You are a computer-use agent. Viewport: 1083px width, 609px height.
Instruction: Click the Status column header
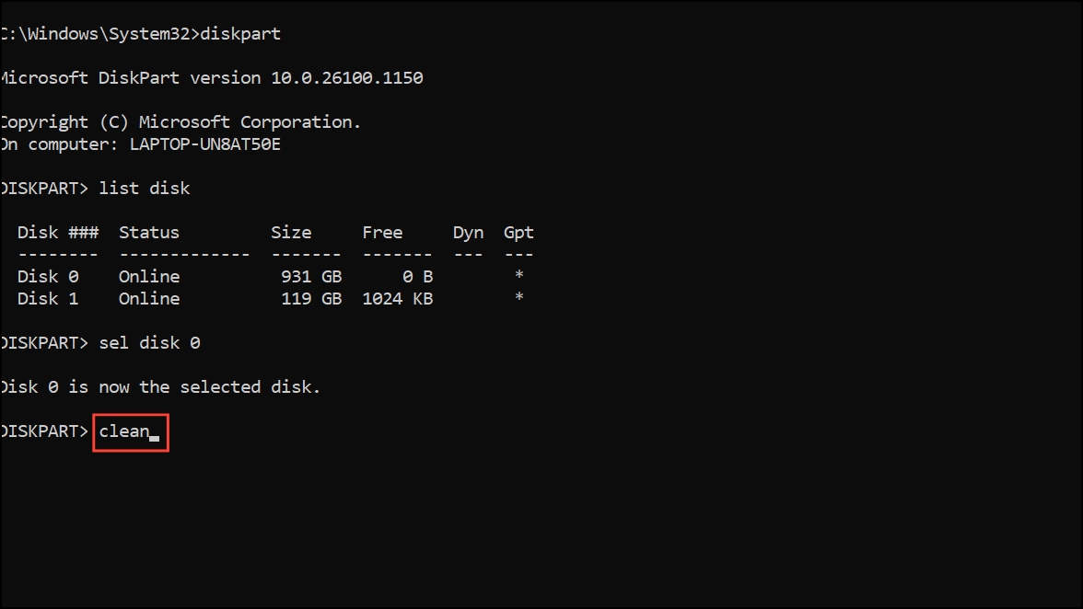(x=149, y=233)
